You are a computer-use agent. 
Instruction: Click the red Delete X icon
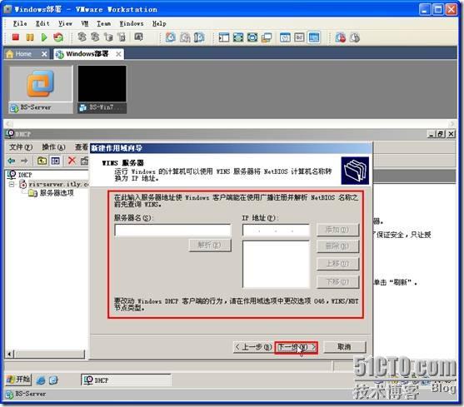point(72,161)
